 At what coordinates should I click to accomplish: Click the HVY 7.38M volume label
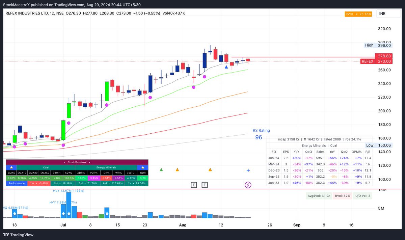(63, 202)
